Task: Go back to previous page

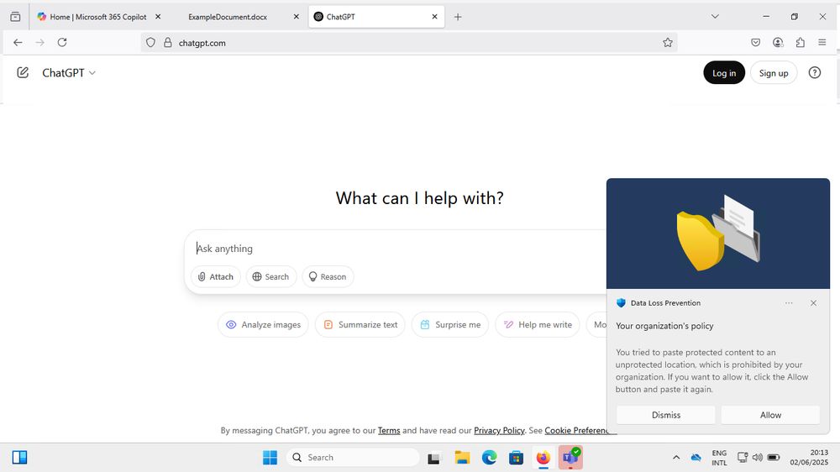Action: [18, 42]
